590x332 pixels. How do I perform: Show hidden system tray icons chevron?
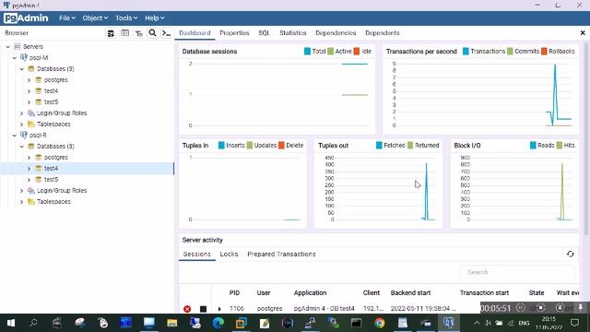[x=477, y=323]
